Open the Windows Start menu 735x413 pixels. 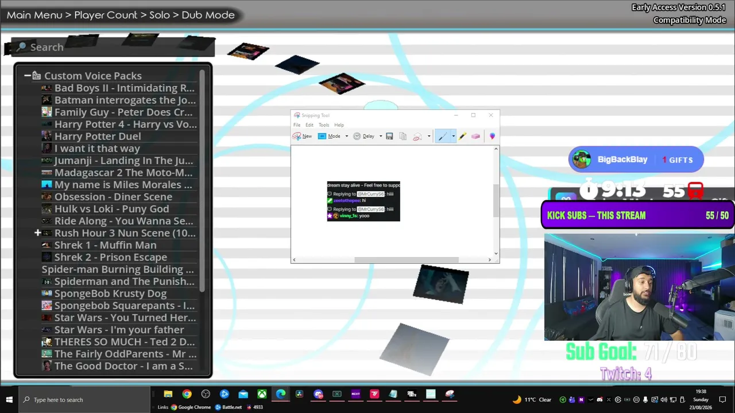pyautogui.click(x=9, y=400)
